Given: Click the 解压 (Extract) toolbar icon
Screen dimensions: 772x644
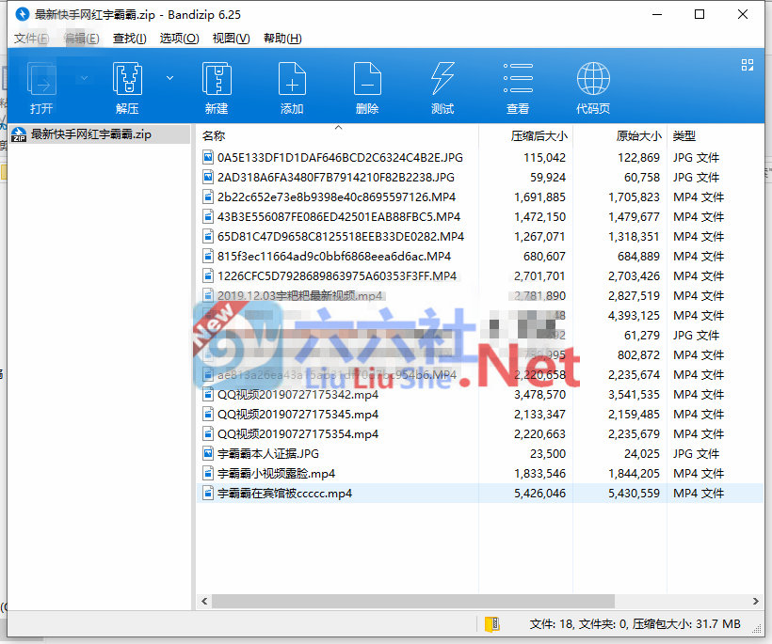Looking at the screenshot, I should [127, 85].
